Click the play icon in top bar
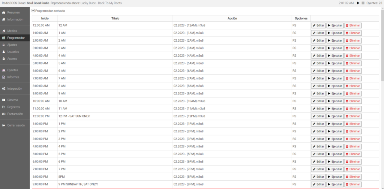This screenshot has width=384, height=189. pos(358,3)
